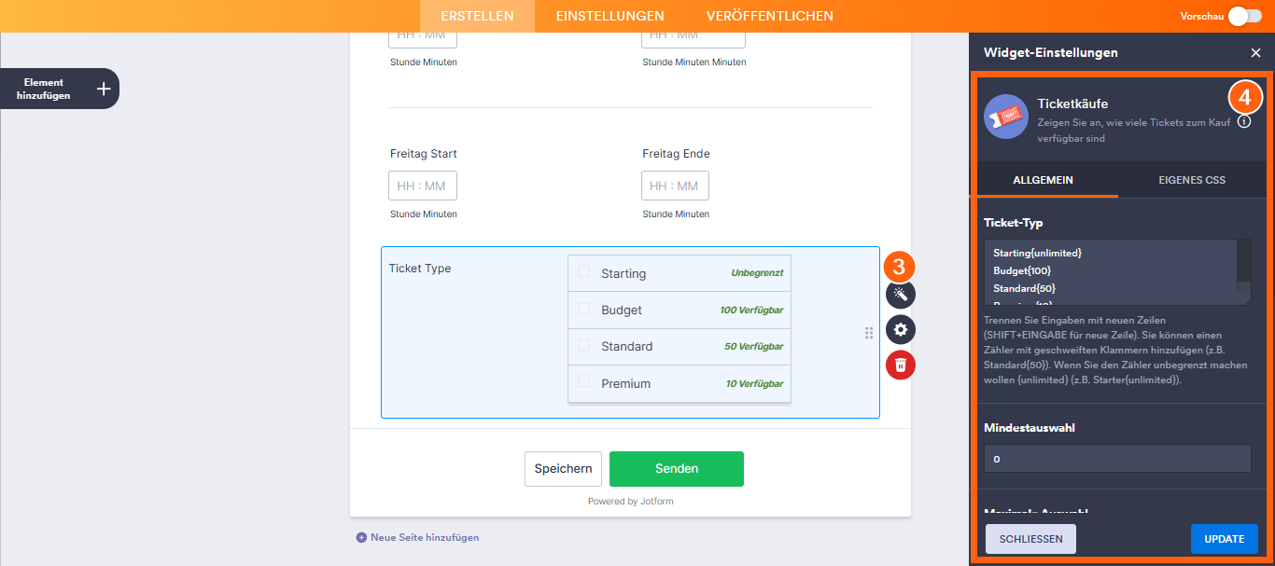The width and height of the screenshot is (1275, 566).
Task: Switch to the EIGENES CSS tab
Action: (x=1192, y=180)
